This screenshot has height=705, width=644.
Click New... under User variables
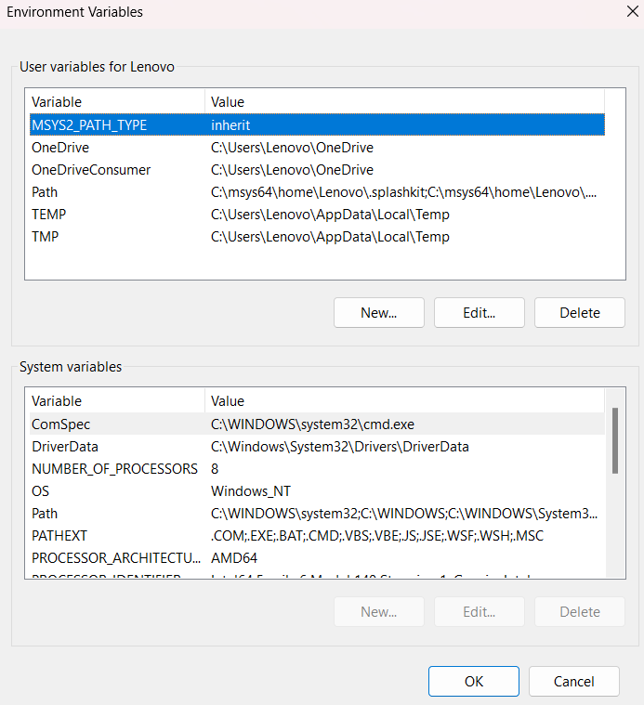pyautogui.click(x=378, y=312)
